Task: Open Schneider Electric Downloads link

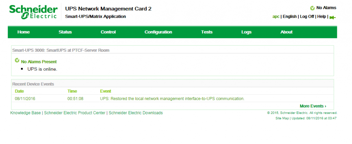Action: [135, 113]
